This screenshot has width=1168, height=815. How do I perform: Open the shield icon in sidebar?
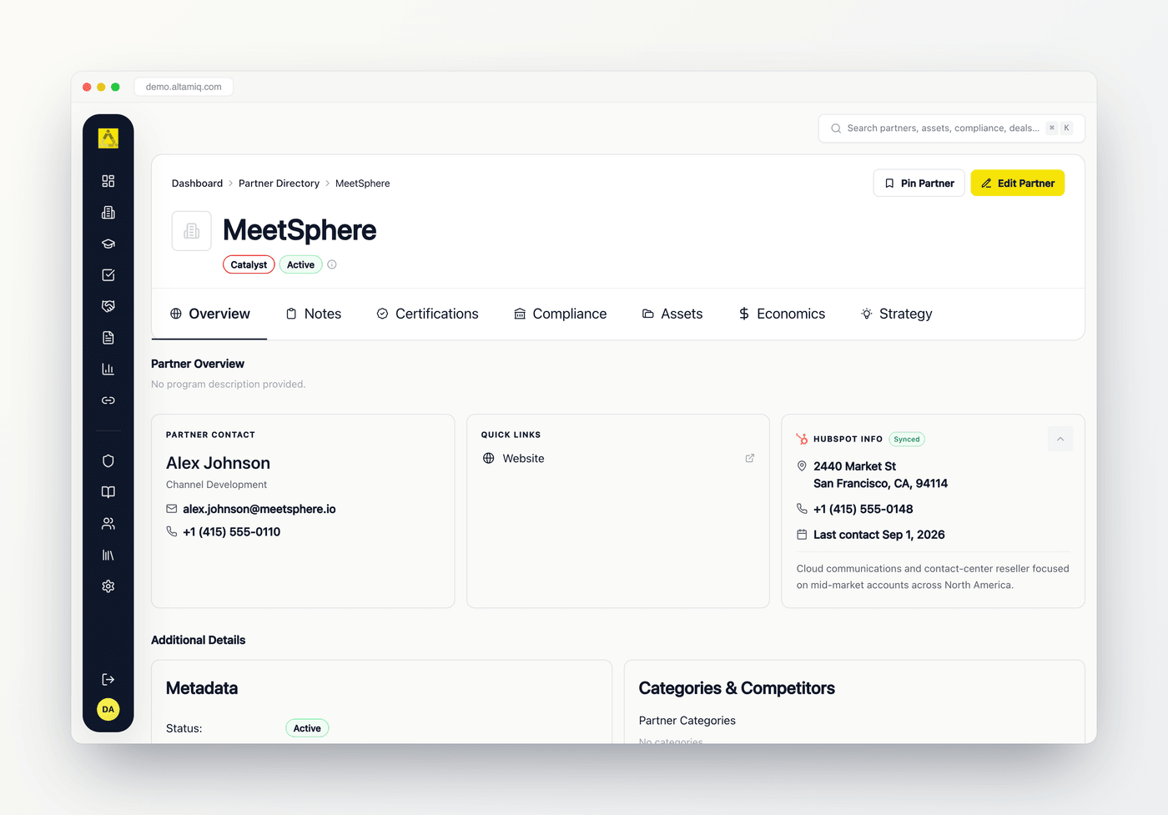(x=108, y=461)
